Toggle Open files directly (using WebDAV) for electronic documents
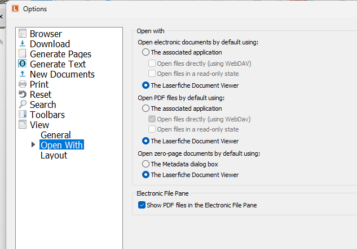The image size is (357, 249). (152, 64)
